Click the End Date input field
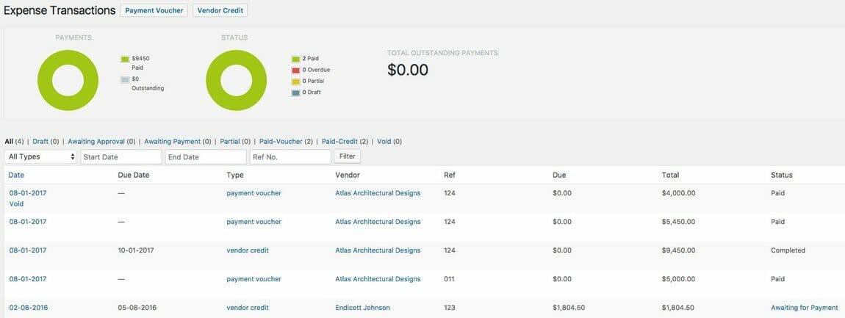 tap(206, 157)
